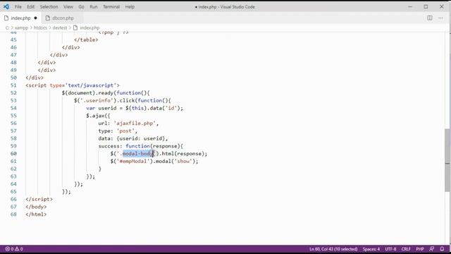Image resolution: width=451 pixels, height=254 pixels.
Task: Click 'ajaxfile.php' string on line 56
Action: (x=135, y=123)
